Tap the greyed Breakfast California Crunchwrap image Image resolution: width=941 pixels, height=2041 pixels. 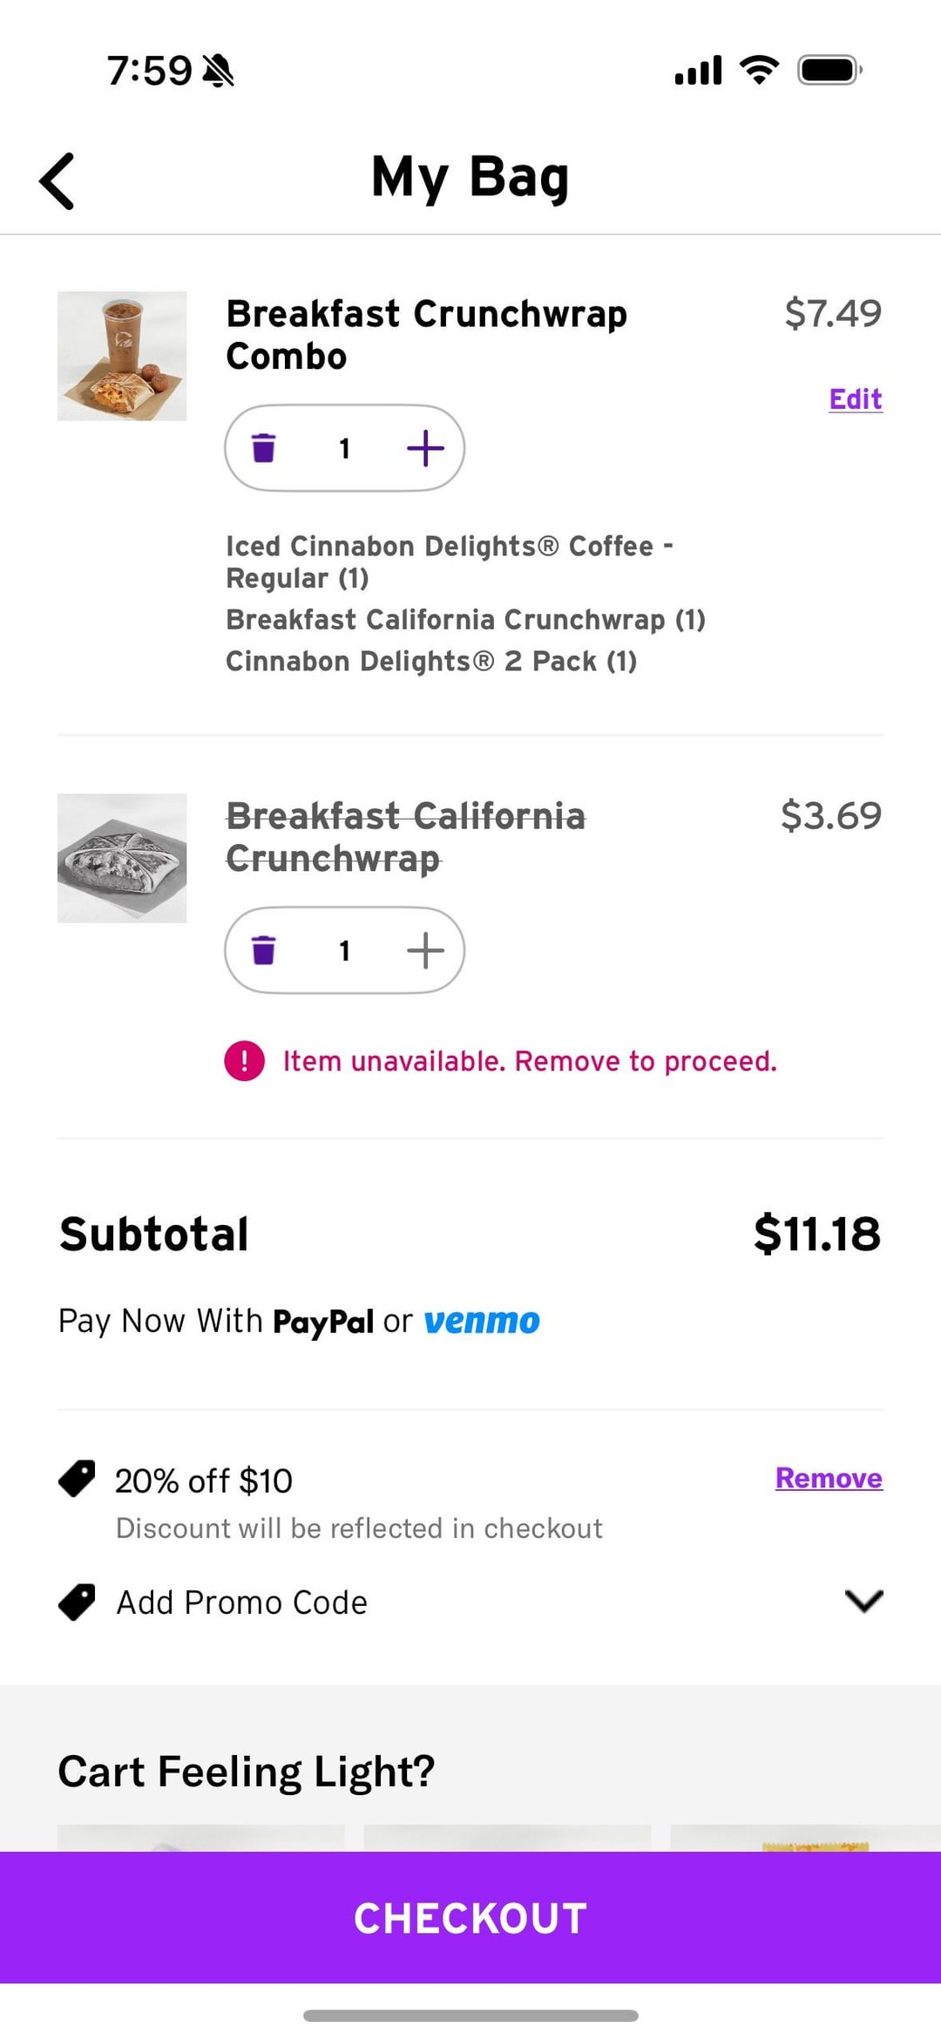pyautogui.click(x=122, y=858)
